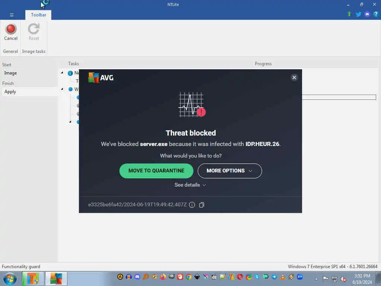Launch Google Chrome from the taskbar
Image resolution: width=381 pixels, height=286 pixels.
click(189, 277)
